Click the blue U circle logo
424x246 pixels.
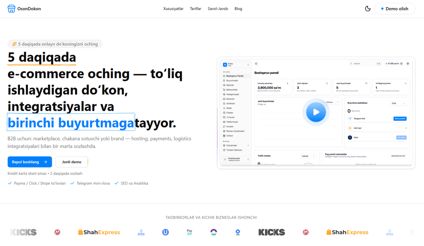165,232
